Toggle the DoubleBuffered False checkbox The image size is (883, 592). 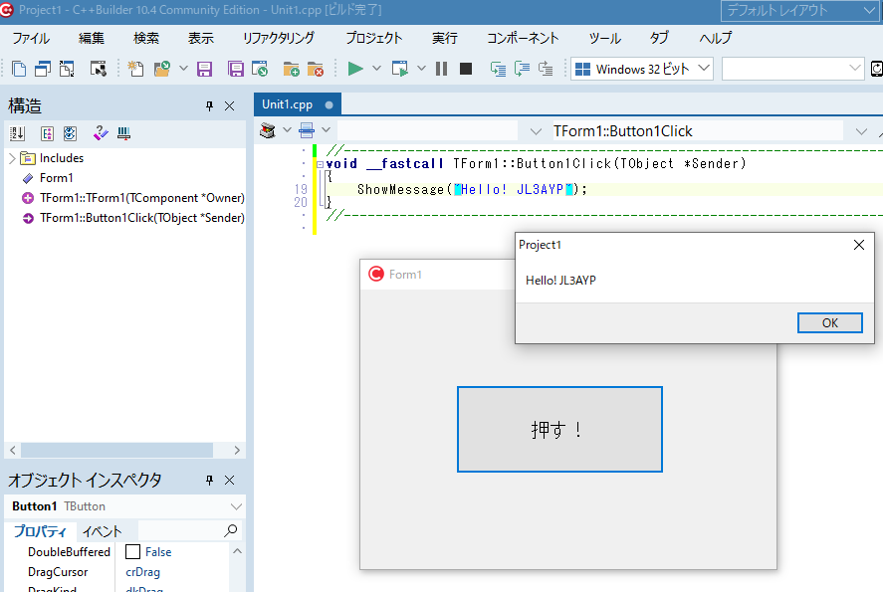point(133,552)
